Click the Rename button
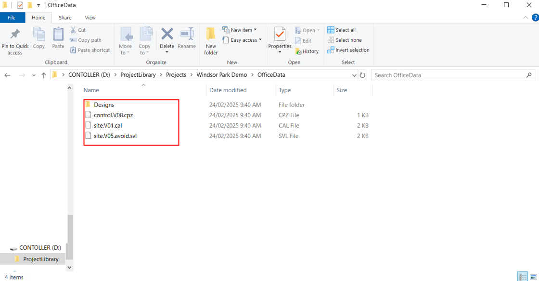Image resolution: width=539 pixels, height=281 pixels. pos(187,39)
